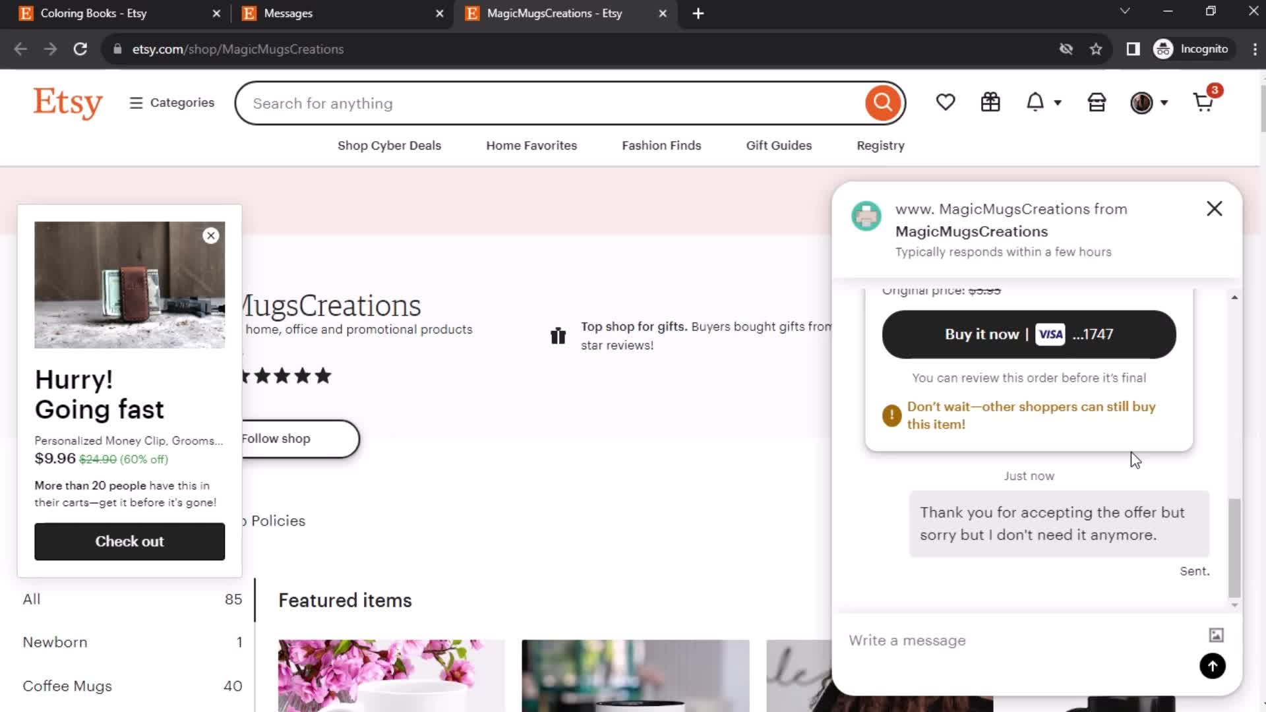Image resolution: width=1266 pixels, height=712 pixels.
Task: Click the orange search magnifier button
Action: (x=883, y=103)
